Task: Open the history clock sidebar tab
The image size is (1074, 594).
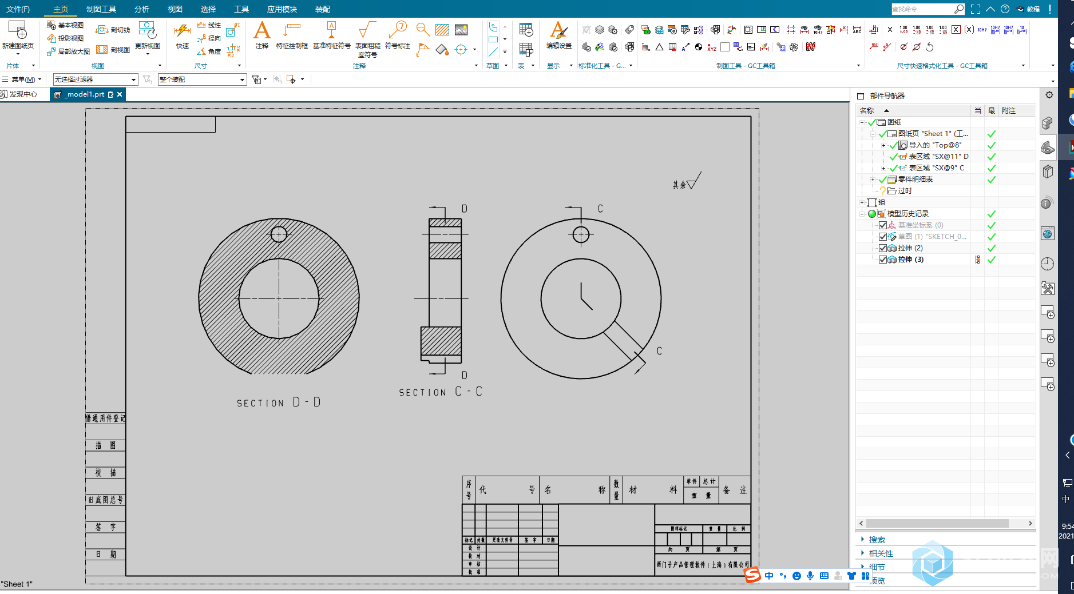Action: click(1047, 264)
